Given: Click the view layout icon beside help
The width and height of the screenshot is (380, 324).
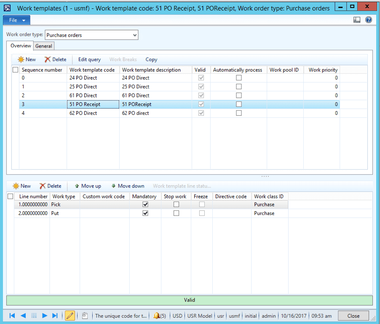Looking at the screenshot, I should [357, 20].
